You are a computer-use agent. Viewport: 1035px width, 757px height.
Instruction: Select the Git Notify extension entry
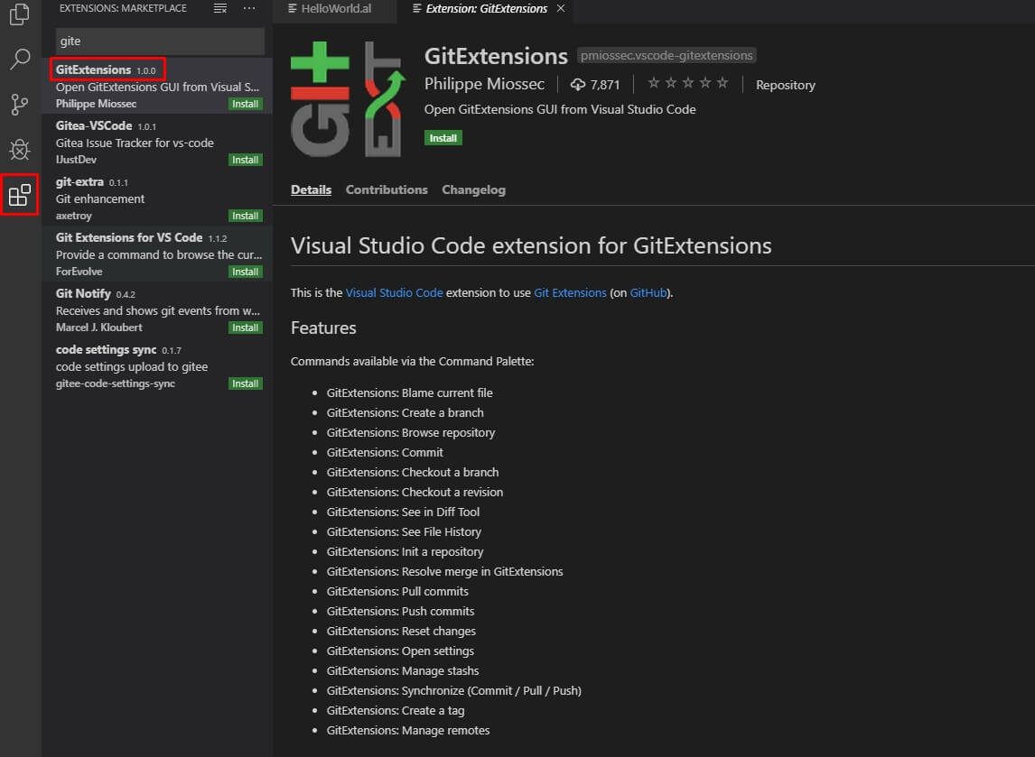[x=157, y=309]
